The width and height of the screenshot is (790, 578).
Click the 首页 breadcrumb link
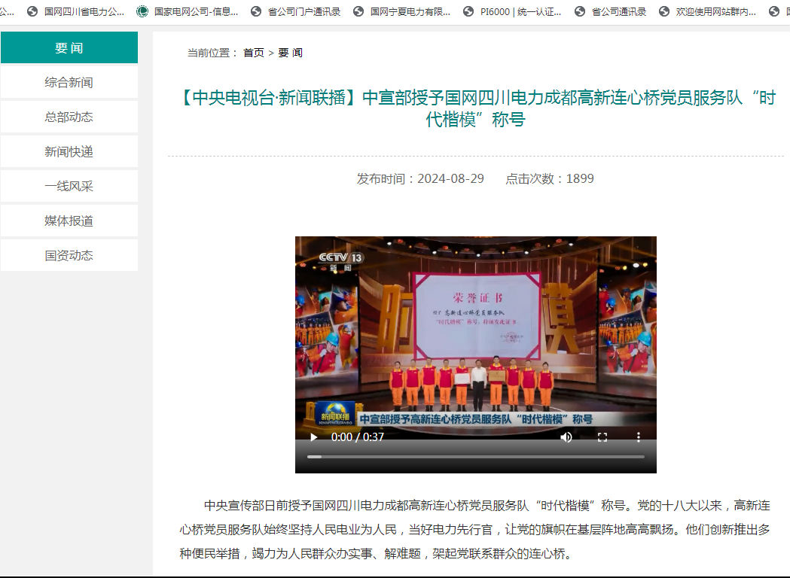pyautogui.click(x=254, y=53)
